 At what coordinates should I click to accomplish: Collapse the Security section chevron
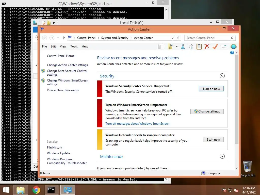222,76
